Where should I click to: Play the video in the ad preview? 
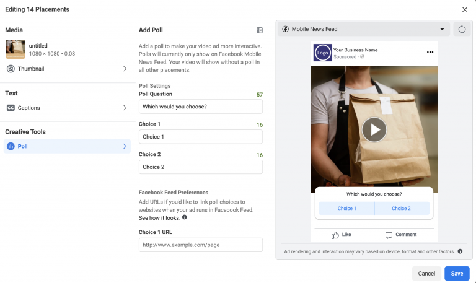(374, 129)
